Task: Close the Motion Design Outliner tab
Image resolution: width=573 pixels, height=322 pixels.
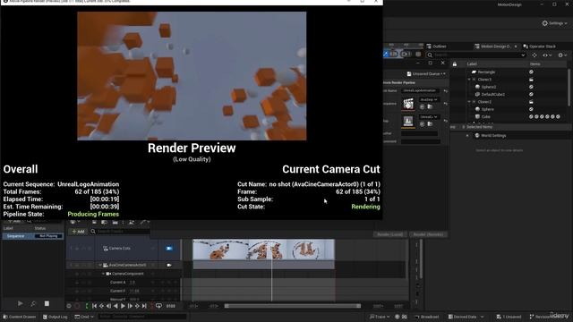Action: pyautogui.click(x=516, y=47)
